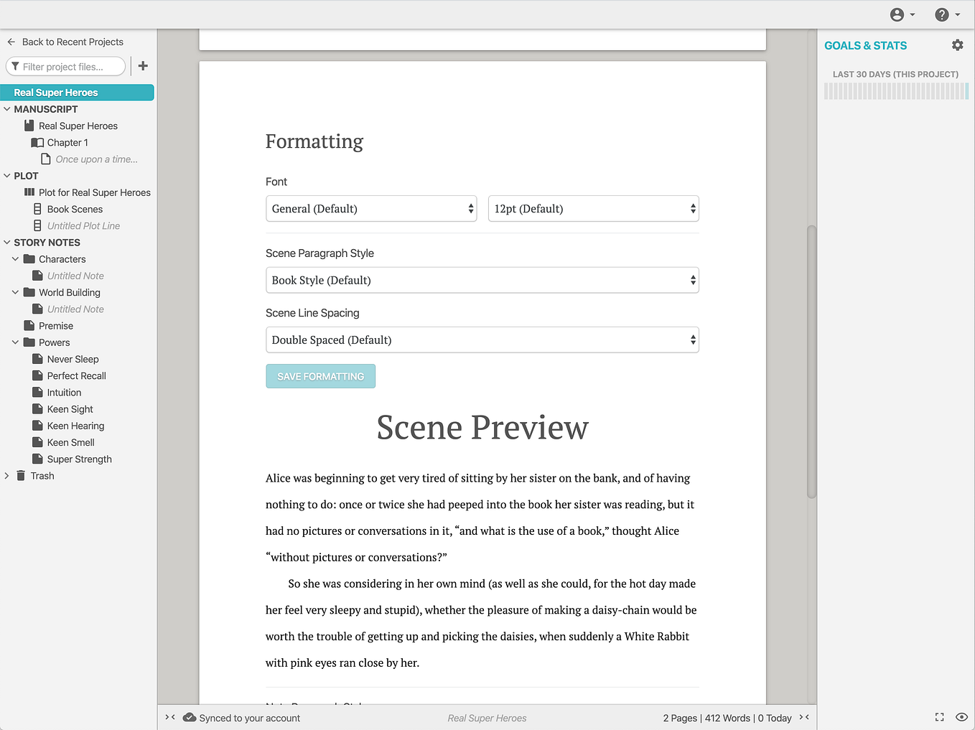
Task: Go Back to Recent Projects
Action: 73,42
